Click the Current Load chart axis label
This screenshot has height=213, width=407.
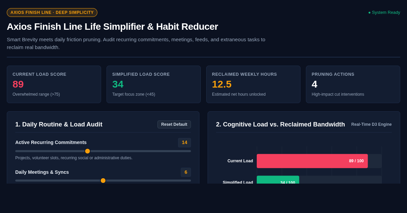pos(240,161)
